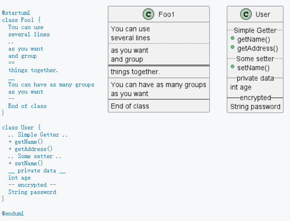Screen dimensions: 290x221
Task: Click the private data separator label
Action: pyautogui.click(x=255, y=78)
